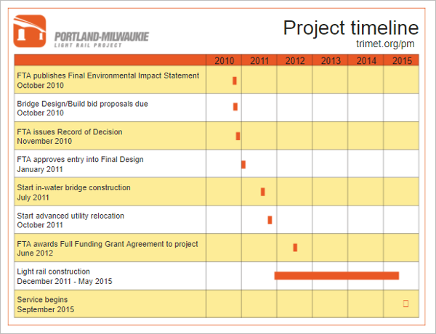436x334 pixels.
Task: Select 'FTA approves entry into Final Design' text
Action: (x=80, y=160)
